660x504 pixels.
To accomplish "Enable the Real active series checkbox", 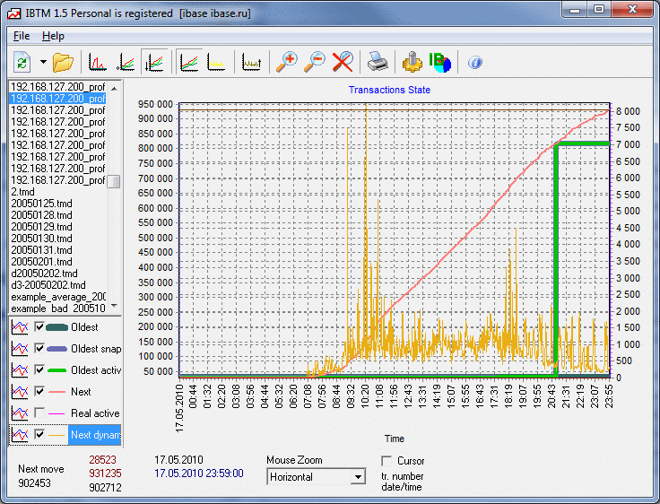I will (x=39, y=413).
